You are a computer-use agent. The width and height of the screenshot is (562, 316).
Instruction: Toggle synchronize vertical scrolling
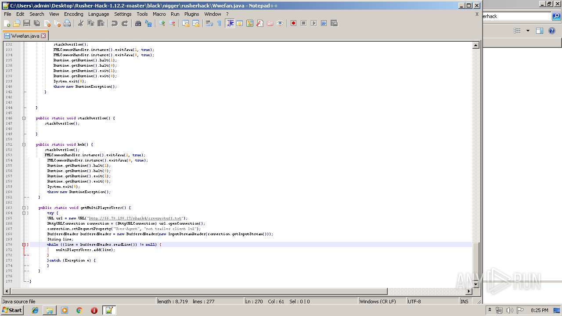(186, 23)
